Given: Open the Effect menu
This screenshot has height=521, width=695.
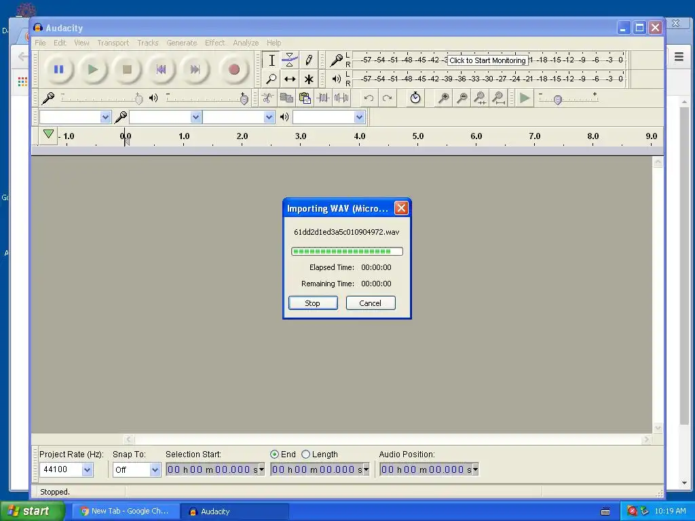Looking at the screenshot, I should 214,43.
